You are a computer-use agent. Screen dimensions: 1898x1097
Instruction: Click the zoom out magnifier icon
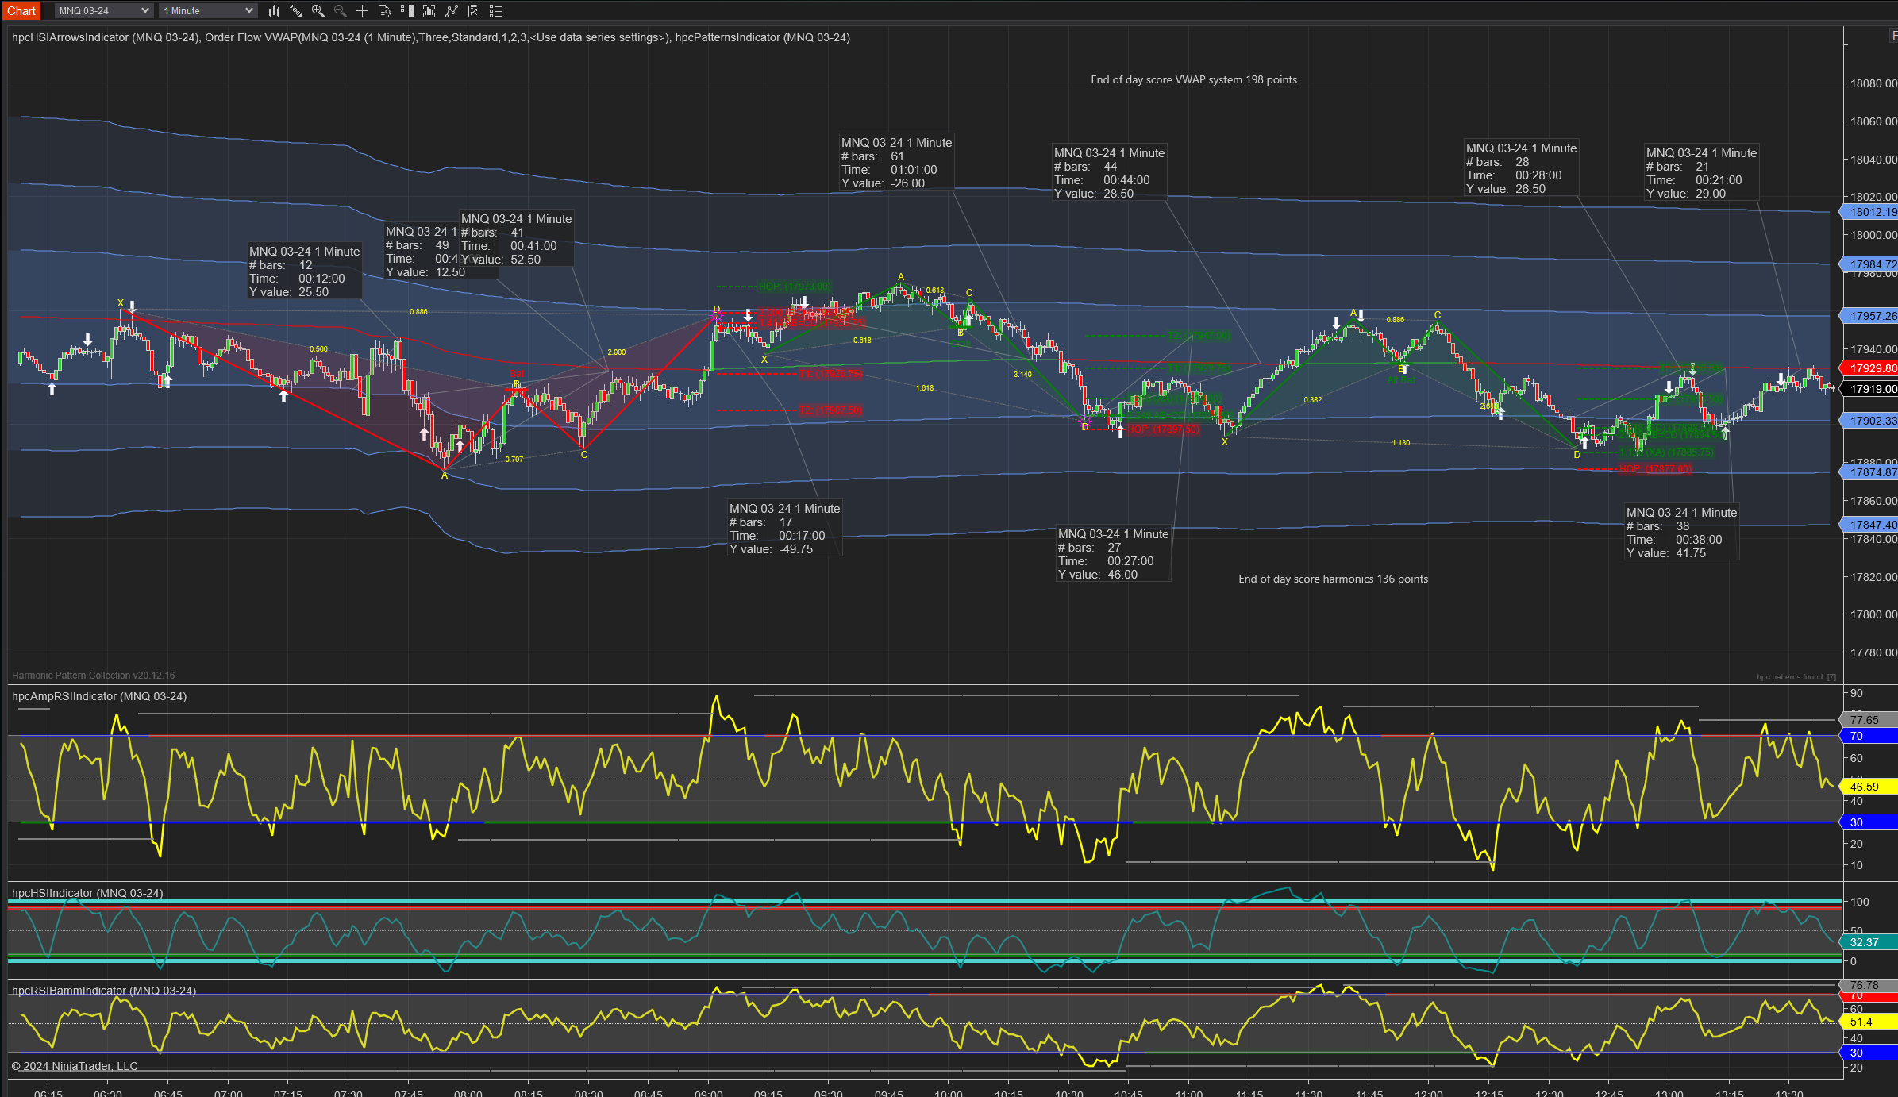(x=341, y=11)
